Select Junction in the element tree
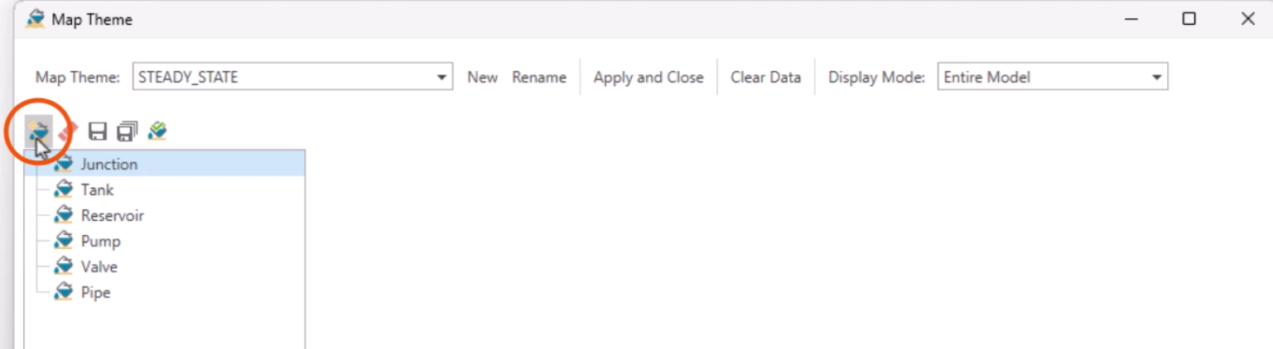 pyautogui.click(x=109, y=164)
